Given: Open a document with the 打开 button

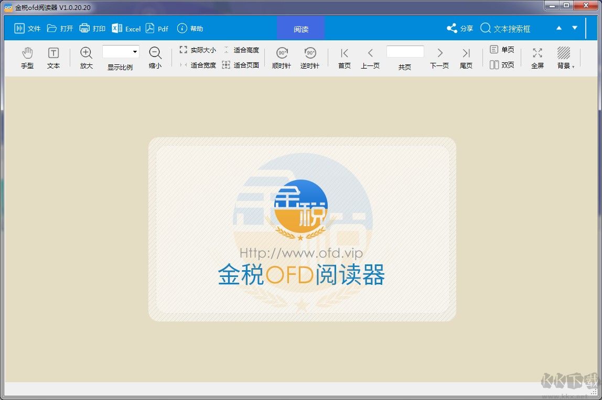Looking at the screenshot, I should 59,29.
